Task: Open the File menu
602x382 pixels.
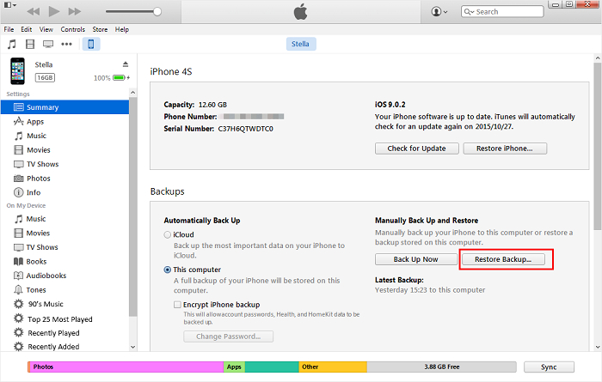Action: click(9, 29)
